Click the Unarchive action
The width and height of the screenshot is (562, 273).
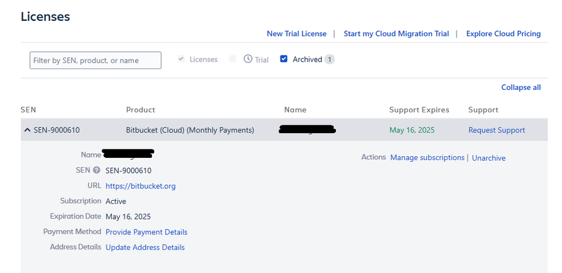tap(488, 158)
